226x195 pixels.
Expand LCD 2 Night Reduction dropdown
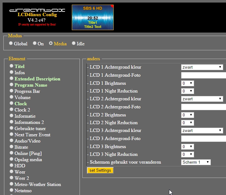(x=188, y=123)
